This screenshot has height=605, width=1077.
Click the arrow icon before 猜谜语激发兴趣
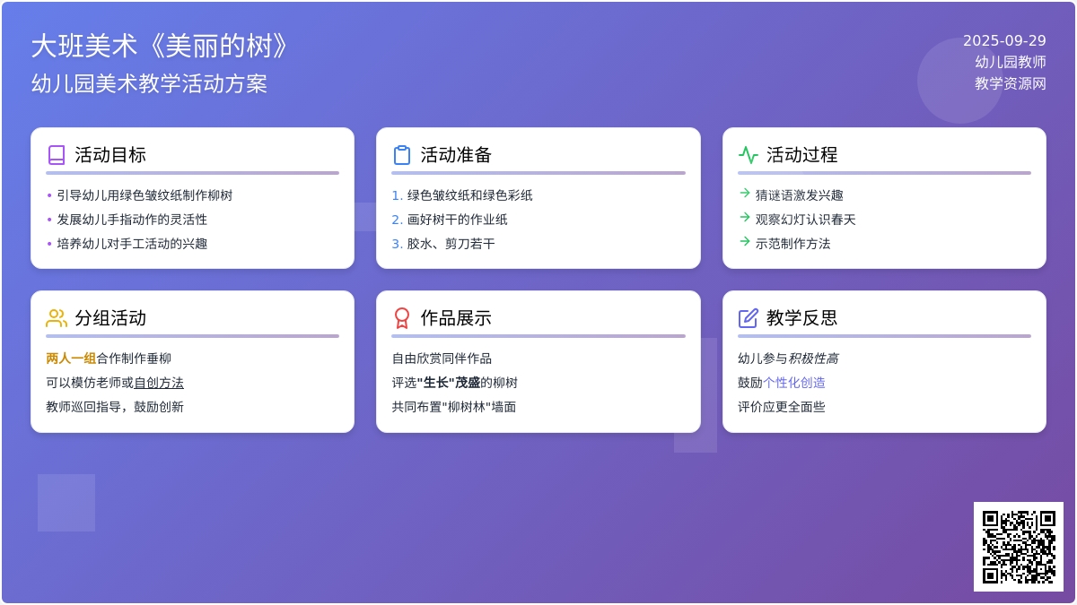click(744, 193)
